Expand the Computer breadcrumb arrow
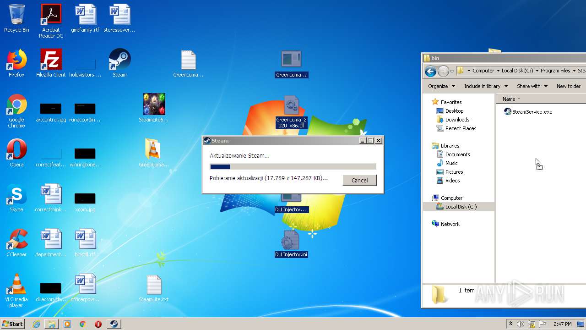 [498, 71]
